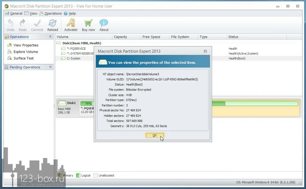Click OK in properties dialog
Image resolution: width=306 pixels, height=189 pixels.
[154, 135]
